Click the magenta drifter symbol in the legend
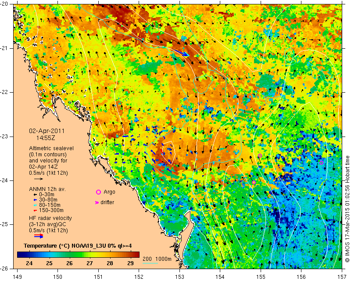Viewport: 351px width, 281px height. pos(97,202)
